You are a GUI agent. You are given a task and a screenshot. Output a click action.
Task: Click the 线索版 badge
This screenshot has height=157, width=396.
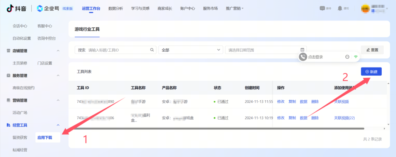[68, 8]
